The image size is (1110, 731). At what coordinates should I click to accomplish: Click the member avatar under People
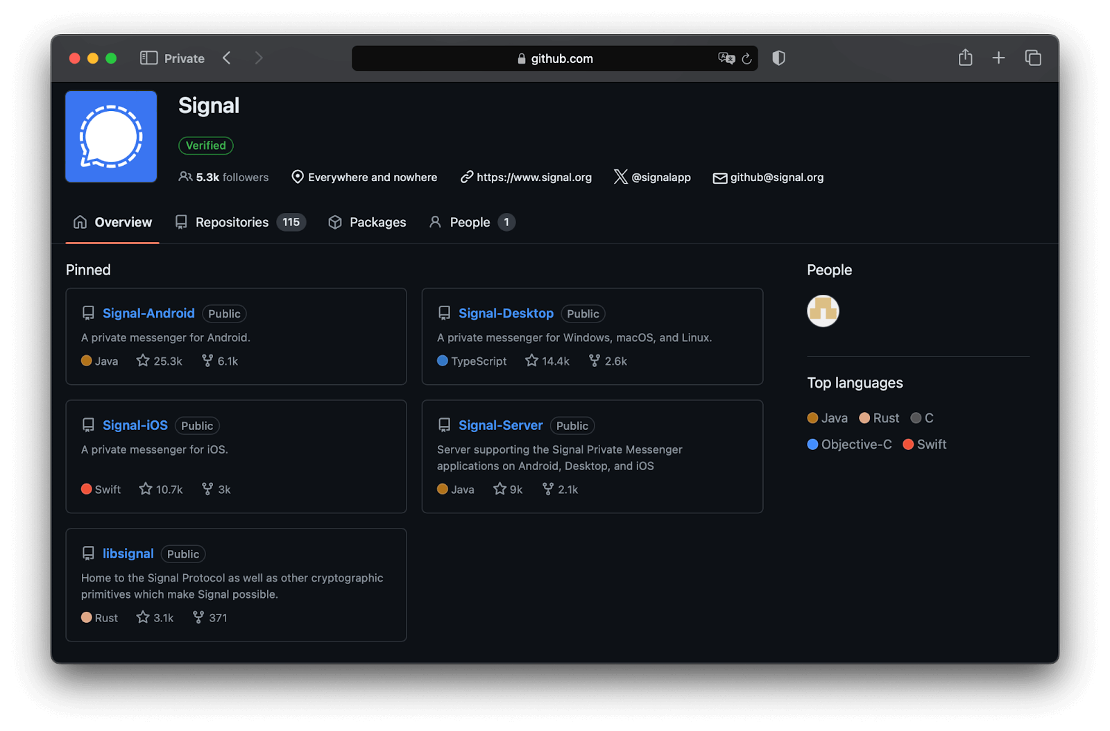(x=823, y=311)
